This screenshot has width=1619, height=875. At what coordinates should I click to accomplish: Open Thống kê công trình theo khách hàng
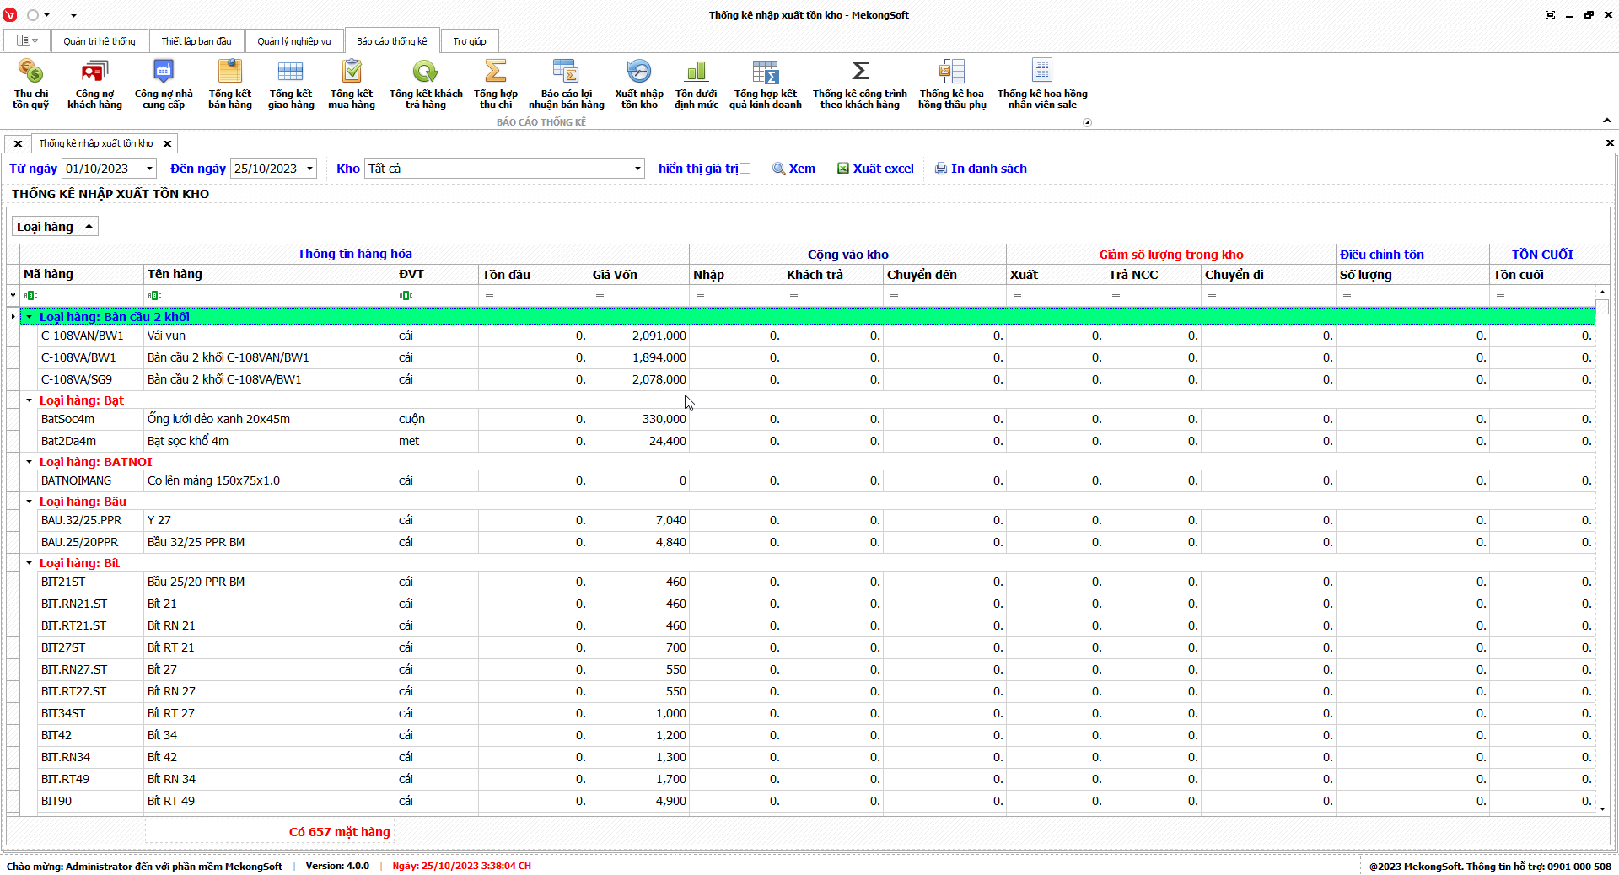[859, 83]
